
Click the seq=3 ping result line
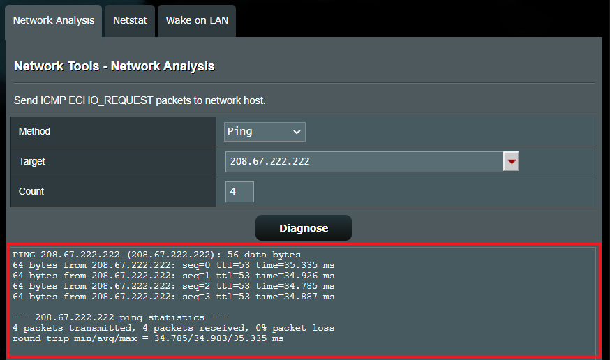click(174, 297)
